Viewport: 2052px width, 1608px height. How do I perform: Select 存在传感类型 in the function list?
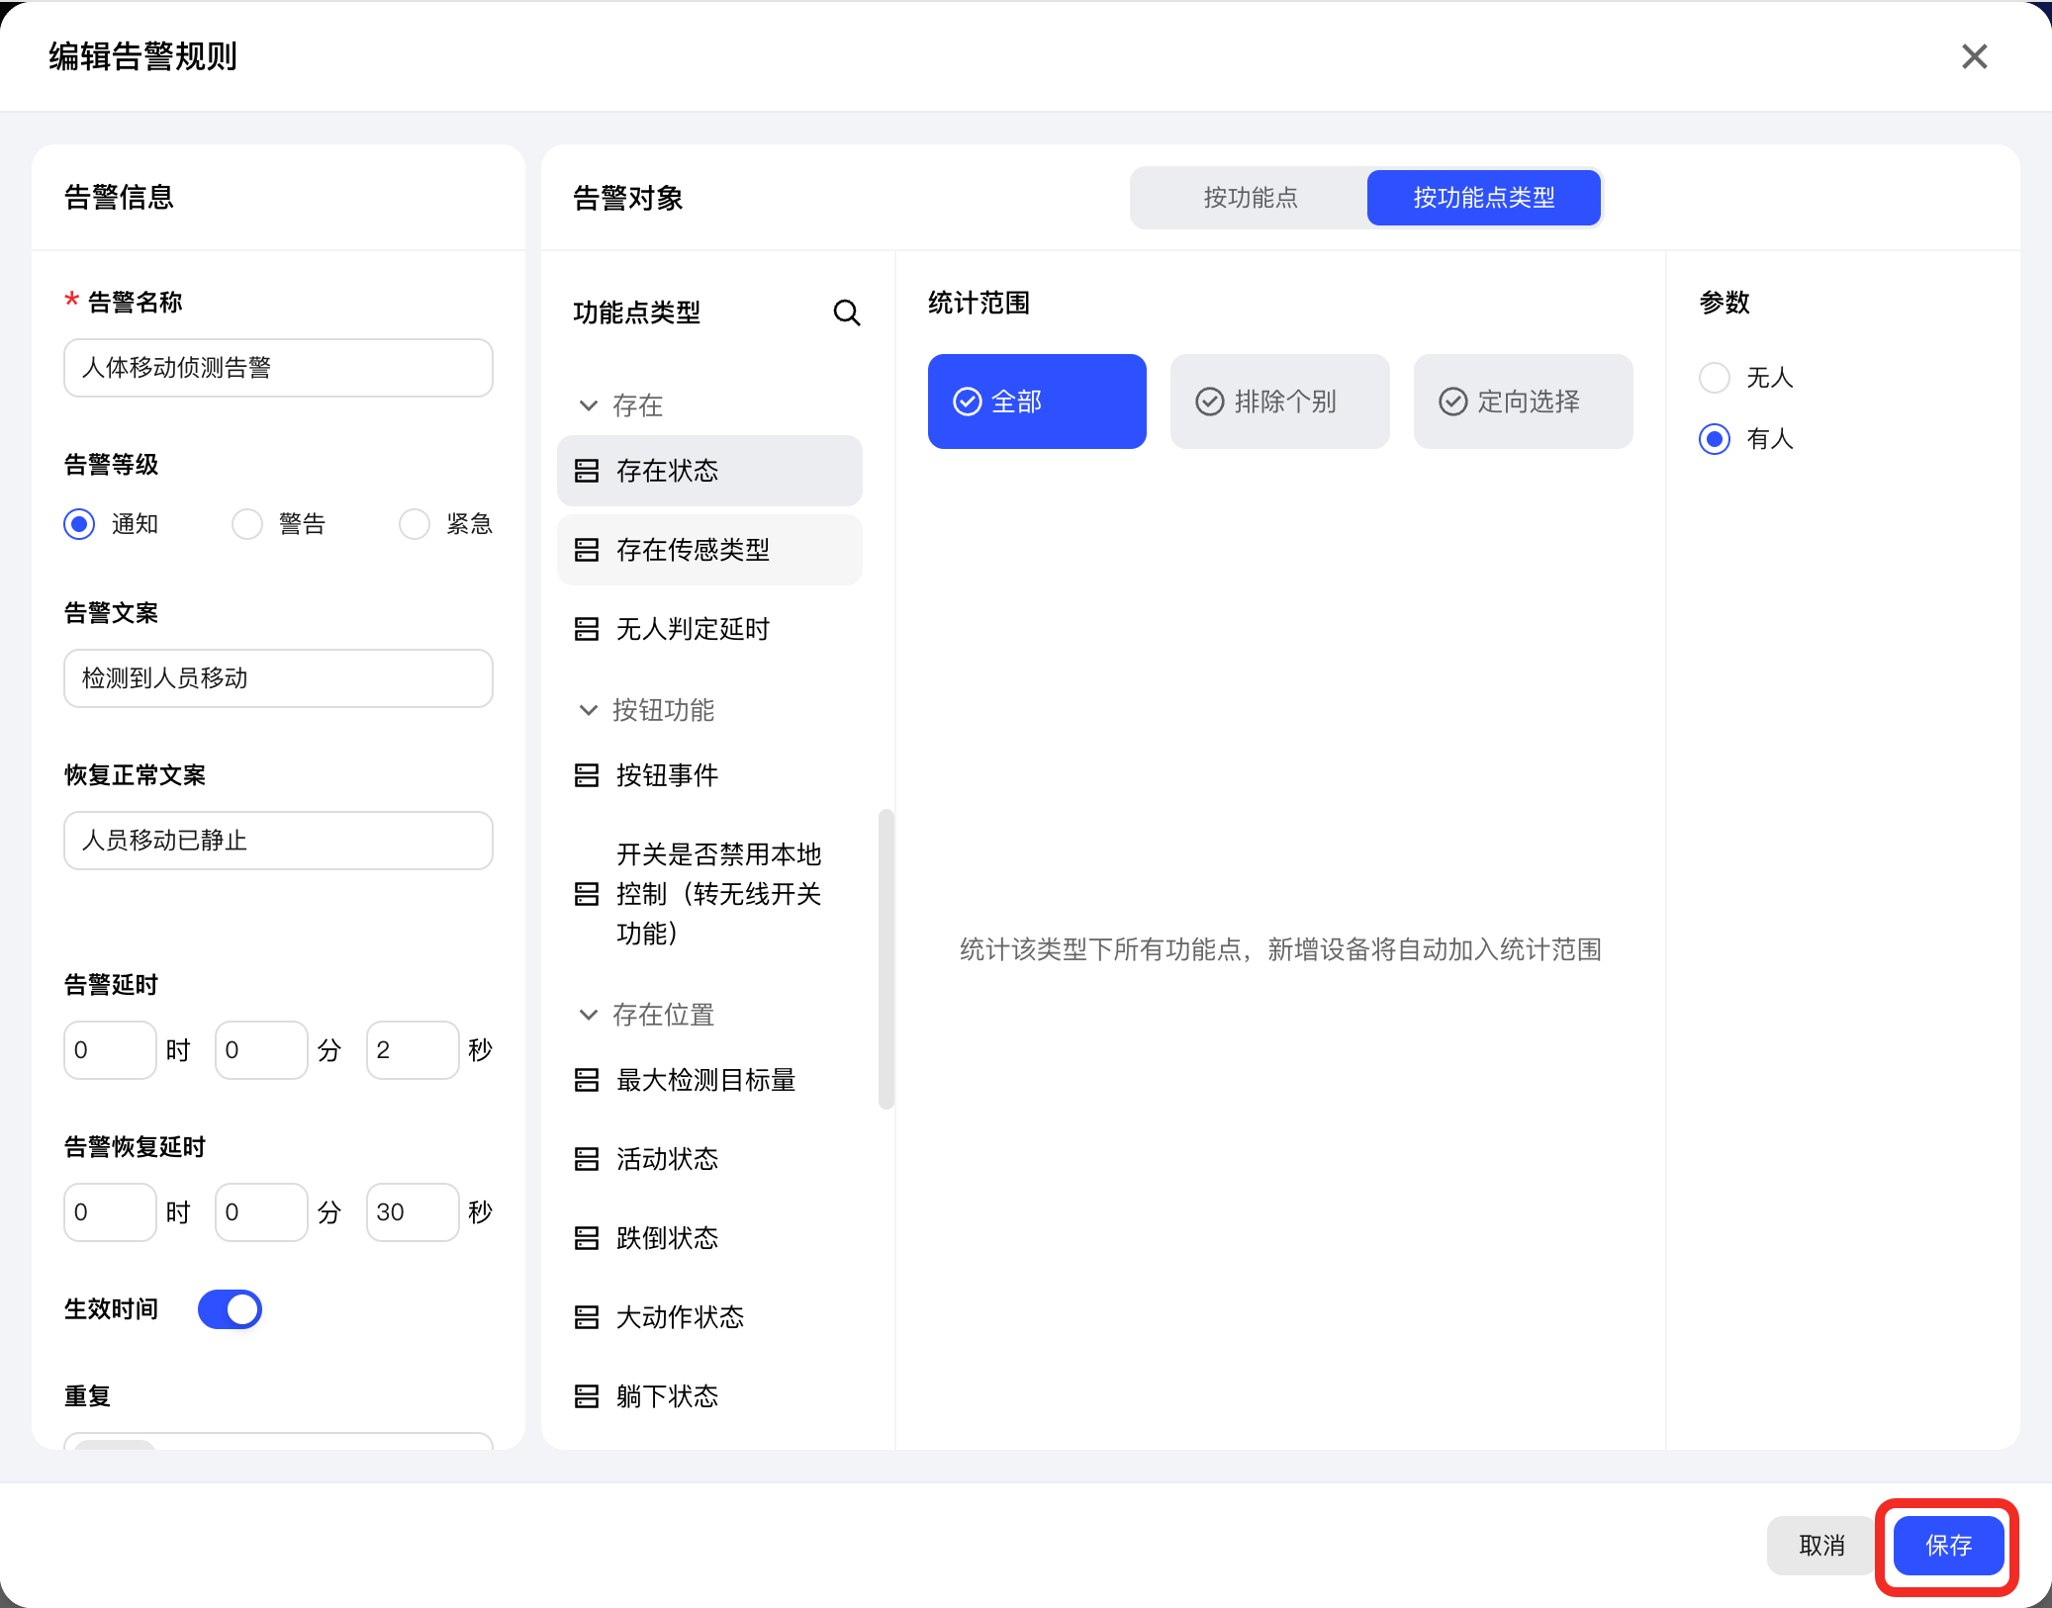pyautogui.click(x=709, y=550)
